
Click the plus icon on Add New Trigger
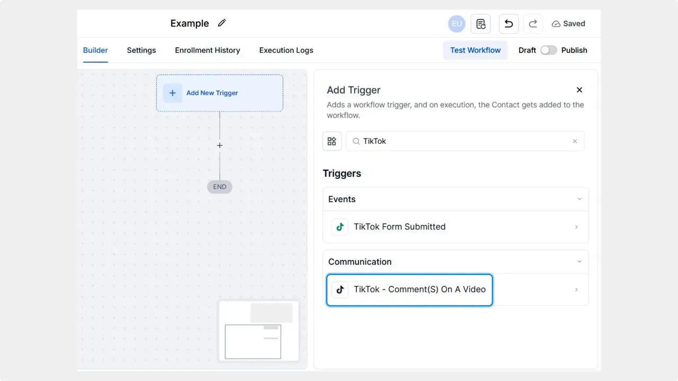click(x=172, y=93)
